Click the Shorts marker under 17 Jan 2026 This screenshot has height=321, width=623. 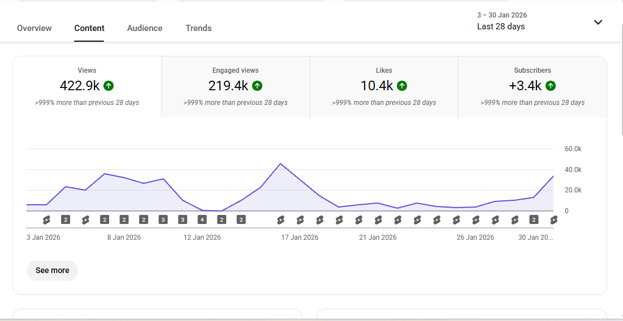tap(300, 219)
